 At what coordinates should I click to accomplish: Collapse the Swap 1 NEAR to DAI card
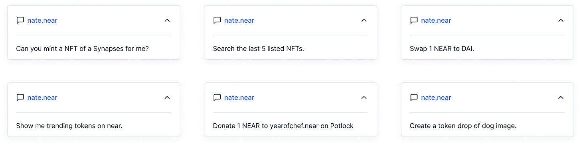click(x=561, y=20)
